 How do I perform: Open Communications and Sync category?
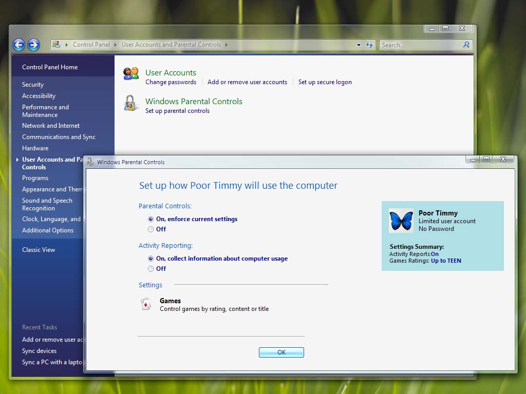[x=59, y=136]
